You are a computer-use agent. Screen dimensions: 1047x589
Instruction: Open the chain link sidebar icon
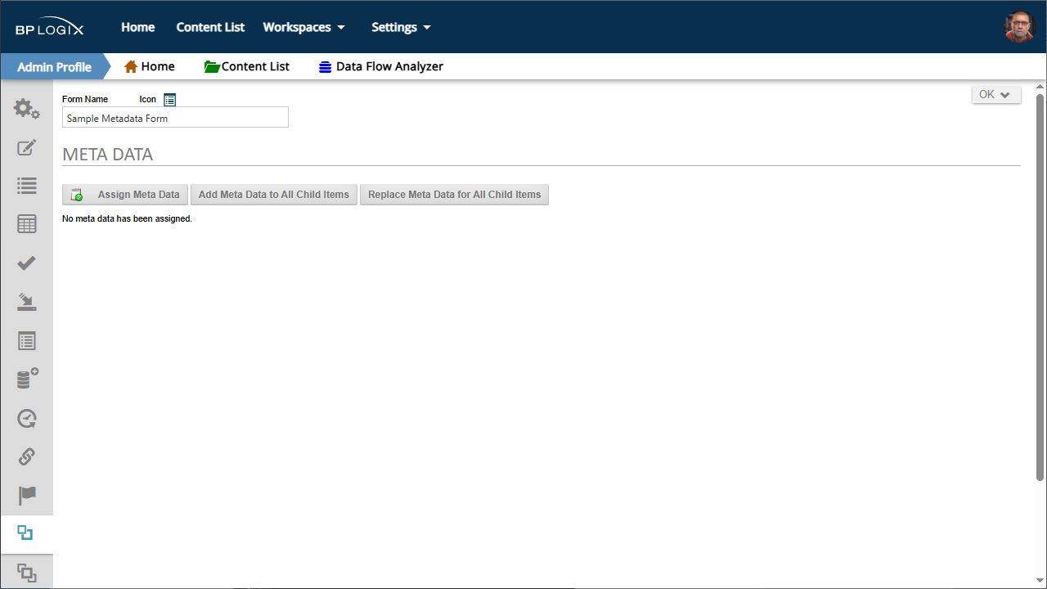[26, 456]
